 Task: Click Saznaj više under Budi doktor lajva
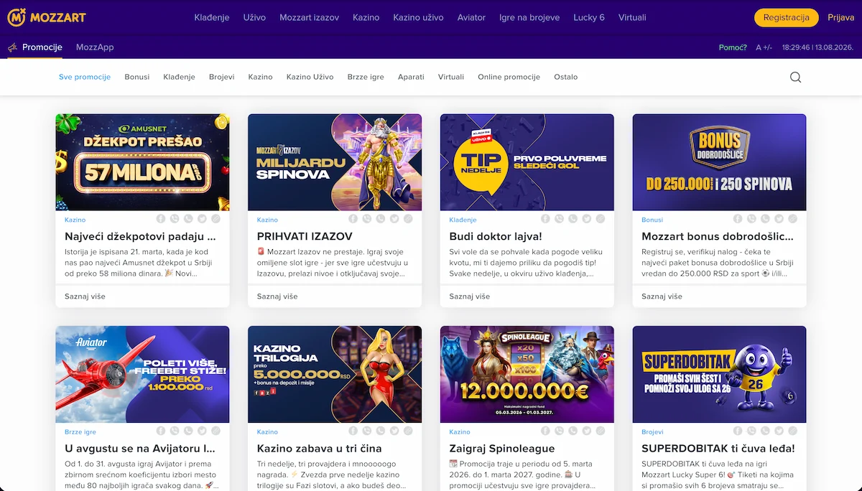click(x=470, y=296)
